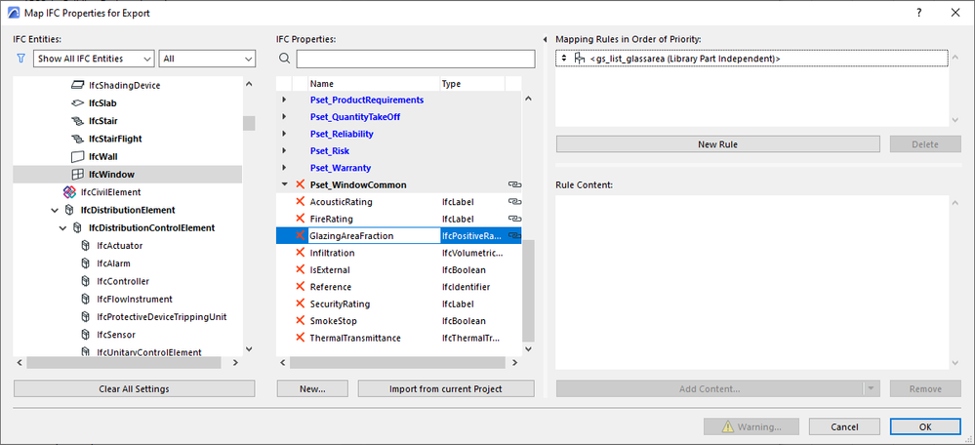Image resolution: width=975 pixels, height=445 pixels.
Task: Click the search magnifier icon for IFC Properties
Action: (284, 59)
